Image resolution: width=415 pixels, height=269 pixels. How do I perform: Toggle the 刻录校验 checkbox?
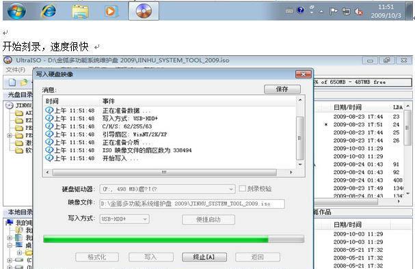pyautogui.click(x=242, y=188)
